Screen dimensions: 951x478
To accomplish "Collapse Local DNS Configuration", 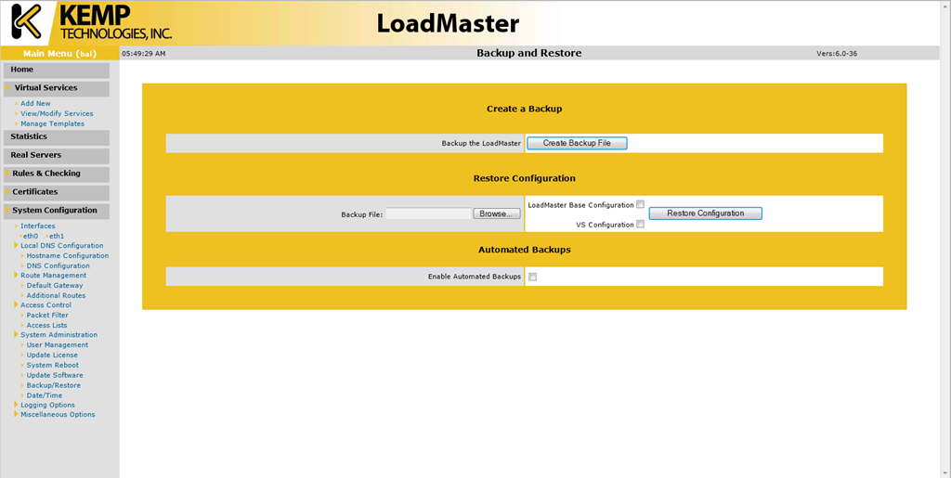I will pyautogui.click(x=62, y=245).
